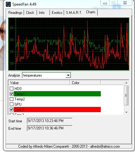
Task: Enable the HD0 checkbox
Action: pyautogui.click(x=11, y=88)
